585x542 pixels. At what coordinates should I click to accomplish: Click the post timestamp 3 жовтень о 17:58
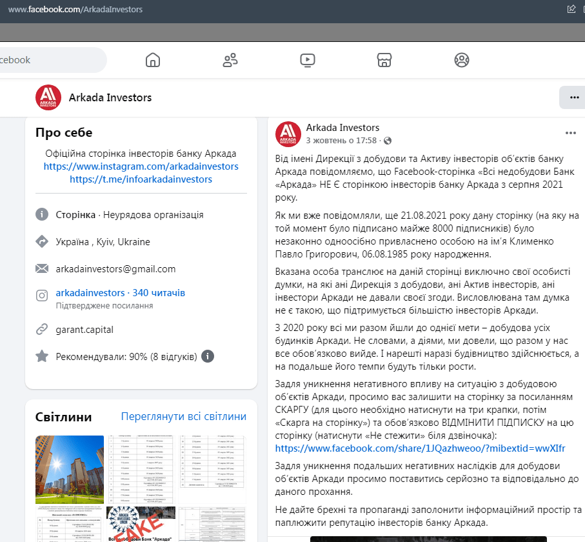[x=341, y=141]
